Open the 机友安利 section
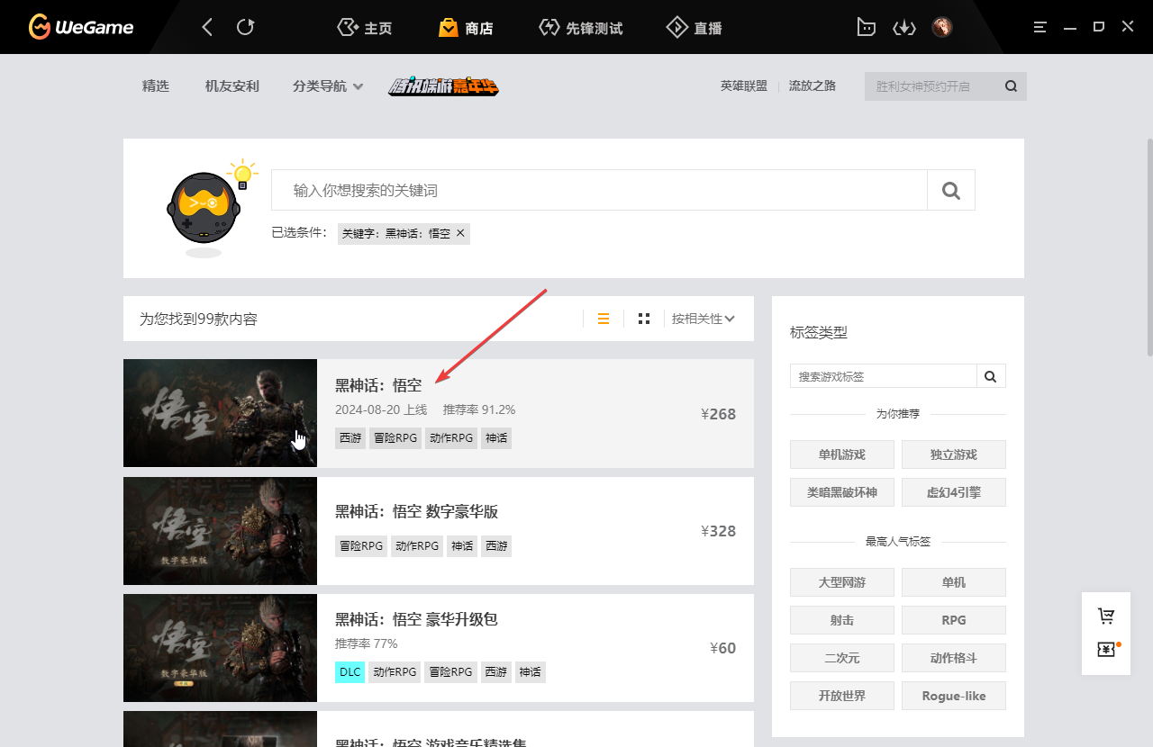Viewport: 1153px width, 747px height. coord(232,86)
